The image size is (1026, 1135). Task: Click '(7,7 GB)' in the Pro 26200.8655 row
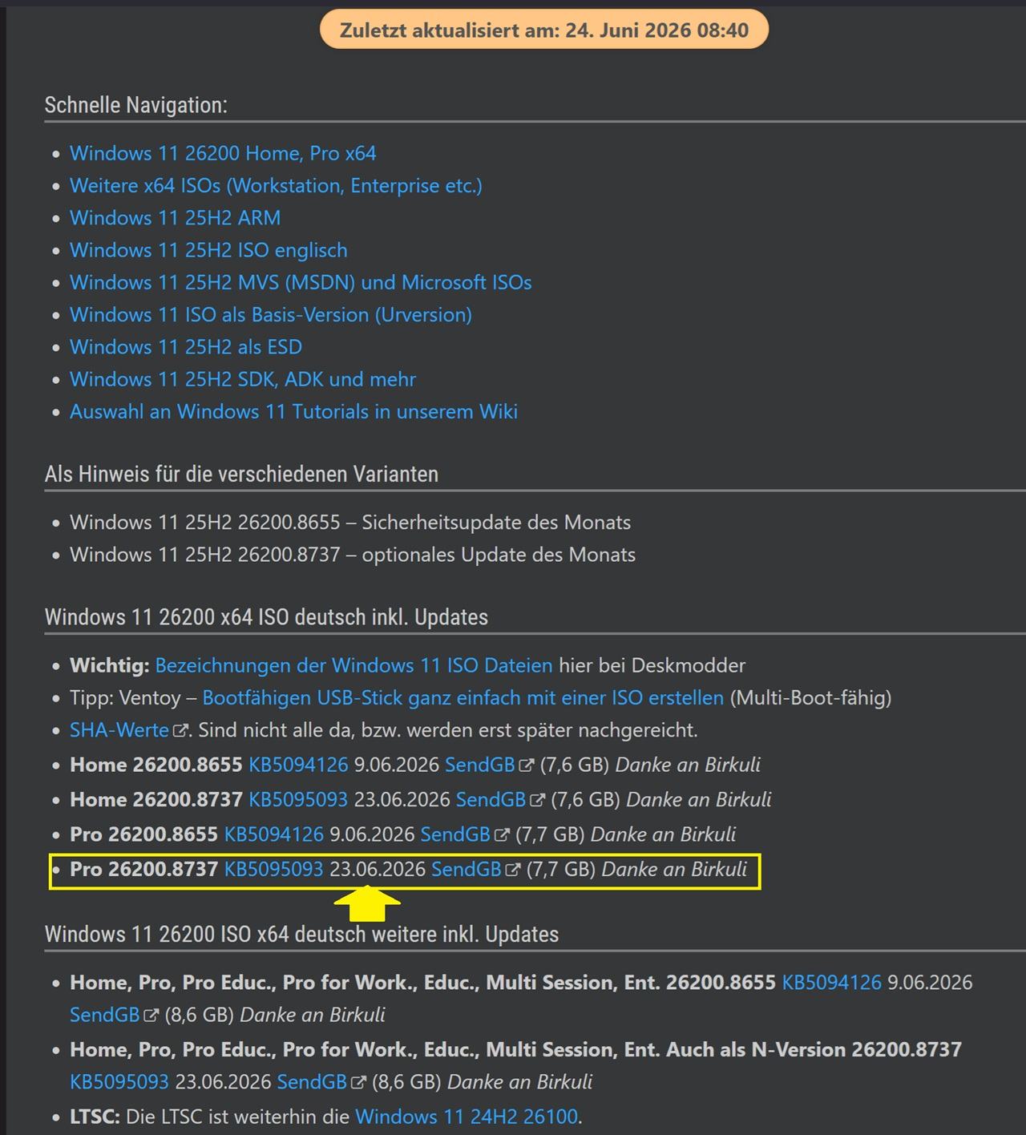click(x=550, y=834)
